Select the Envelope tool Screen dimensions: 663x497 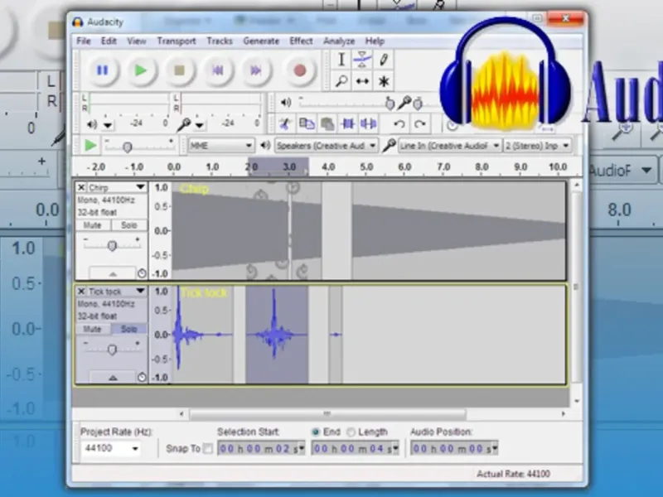(362, 60)
